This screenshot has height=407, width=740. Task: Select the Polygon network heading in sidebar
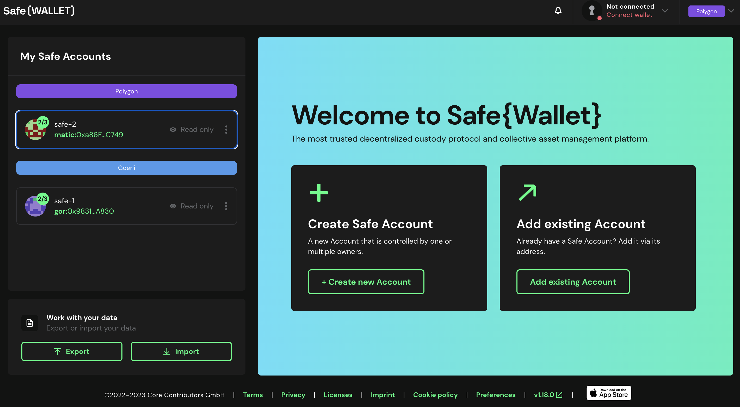pos(126,91)
